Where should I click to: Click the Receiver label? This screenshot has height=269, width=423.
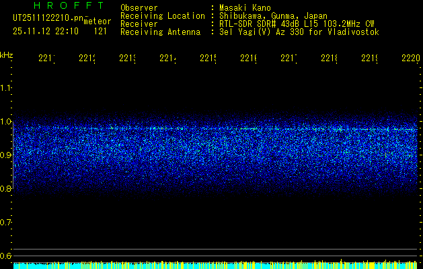(x=139, y=24)
